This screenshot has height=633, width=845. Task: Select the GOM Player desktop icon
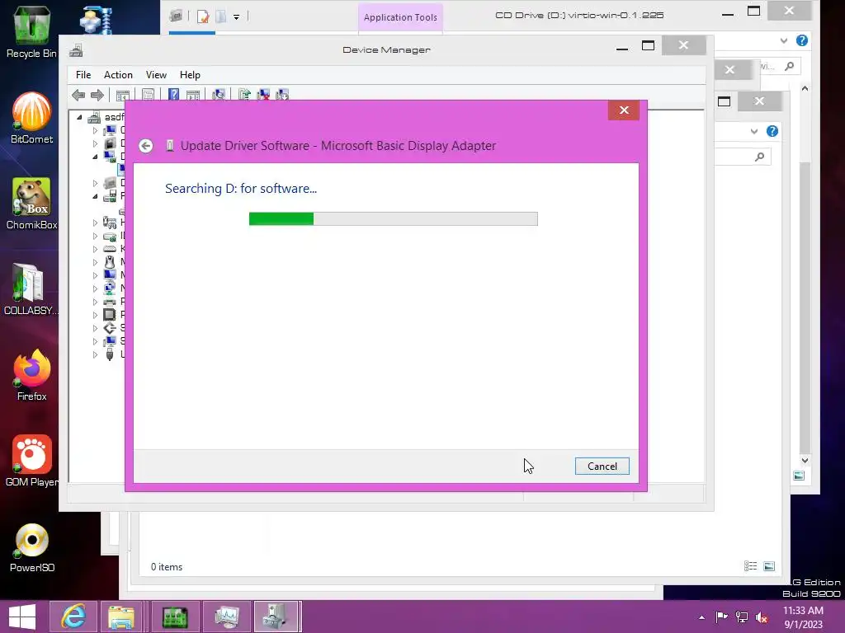pos(32,461)
